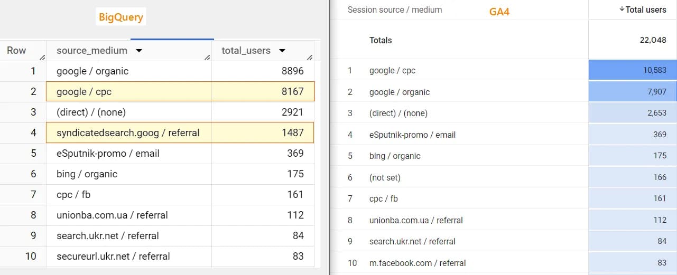Sort GA4 table by Total users header
The width and height of the screenshot is (677, 275).
643,10
